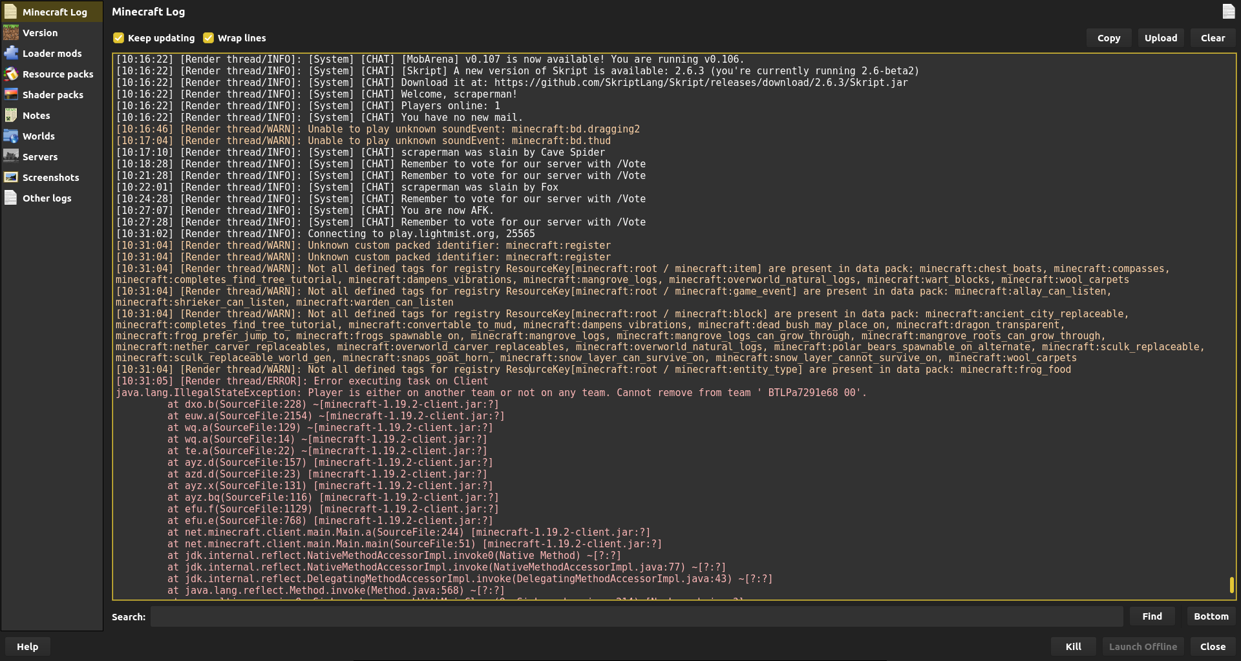Open the Screenshots page label
This screenshot has width=1241, height=661.
pos(51,178)
